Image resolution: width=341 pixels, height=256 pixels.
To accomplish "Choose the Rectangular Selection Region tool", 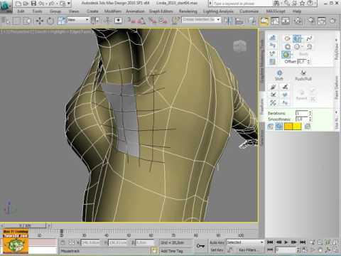I will [x=16, y=21].
